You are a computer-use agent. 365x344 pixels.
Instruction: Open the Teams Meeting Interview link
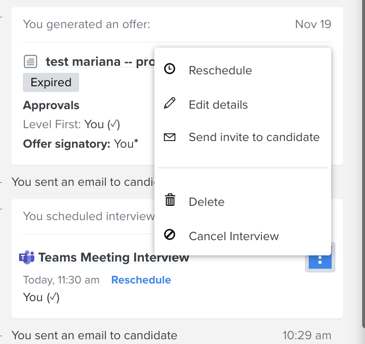[113, 257]
